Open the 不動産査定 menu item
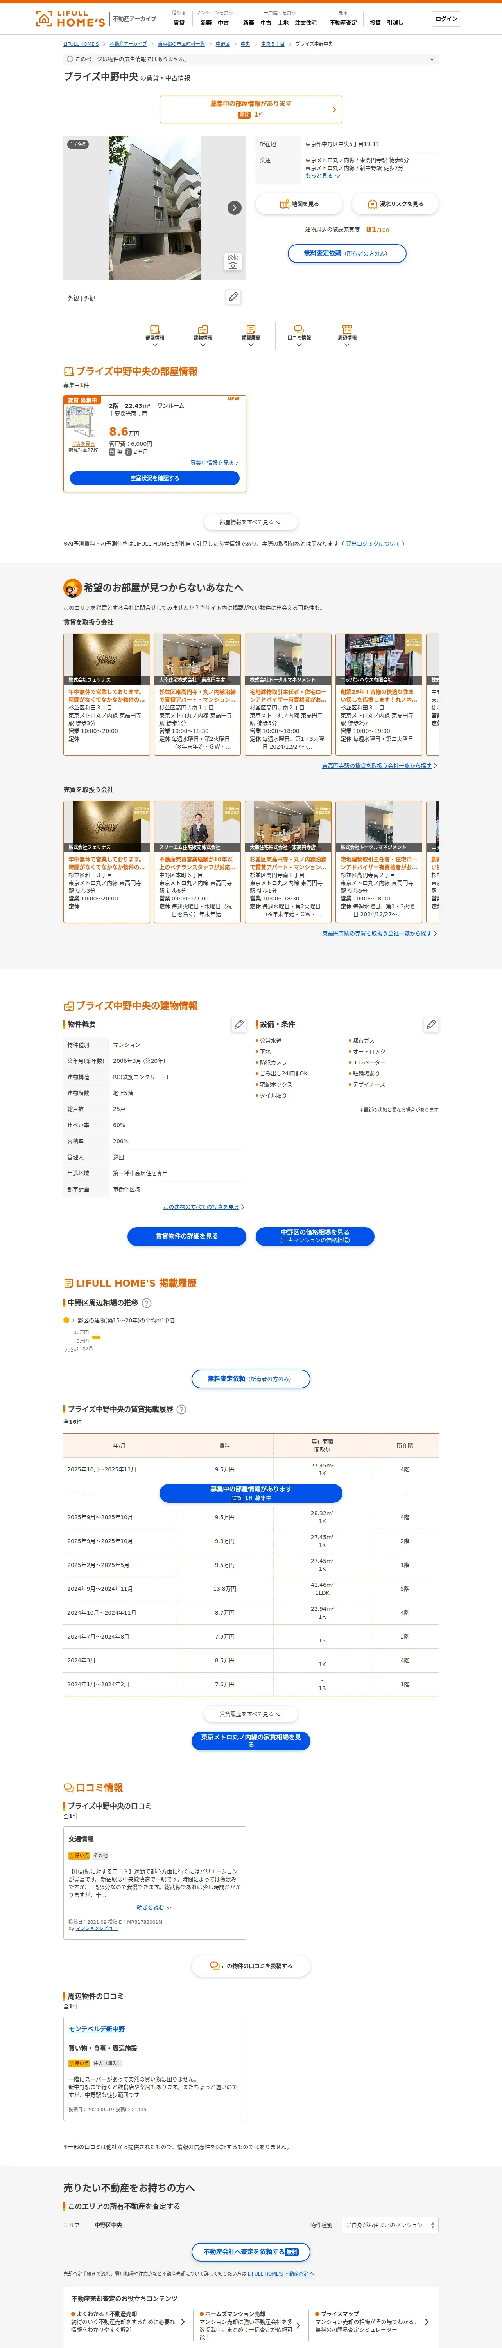Viewport: 502px width, 2348px height. (x=344, y=23)
